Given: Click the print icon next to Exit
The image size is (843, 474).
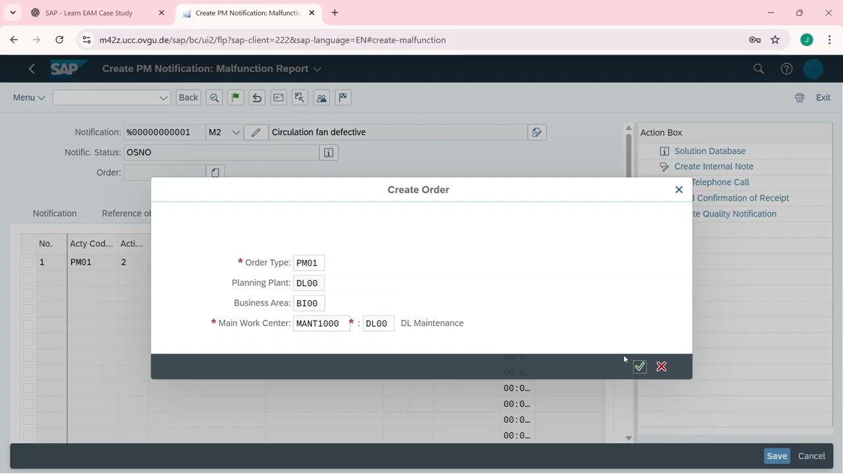Looking at the screenshot, I should point(800,97).
